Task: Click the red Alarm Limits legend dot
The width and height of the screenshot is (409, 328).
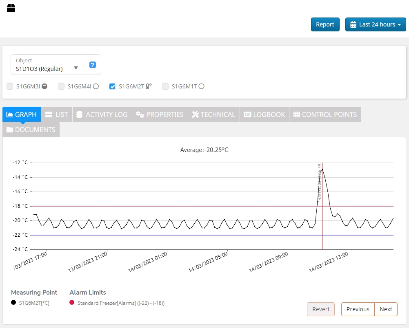Action: 72,303
